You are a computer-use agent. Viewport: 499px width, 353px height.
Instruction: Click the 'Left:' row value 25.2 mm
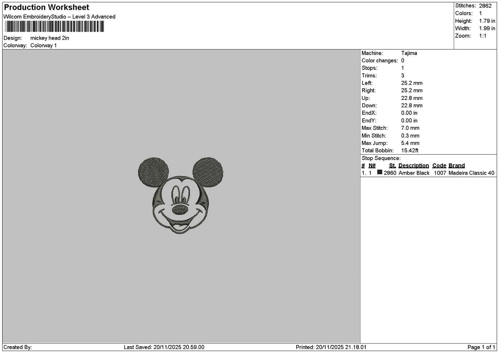point(412,83)
